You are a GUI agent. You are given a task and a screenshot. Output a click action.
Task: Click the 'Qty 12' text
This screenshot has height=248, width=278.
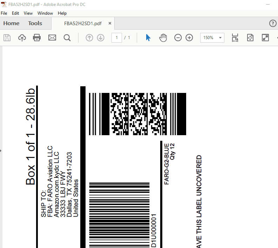pyautogui.click(x=172, y=152)
